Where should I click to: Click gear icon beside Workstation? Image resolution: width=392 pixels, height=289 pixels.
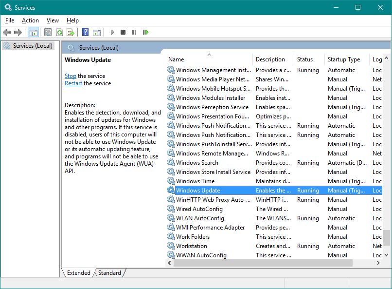pyautogui.click(x=171, y=246)
